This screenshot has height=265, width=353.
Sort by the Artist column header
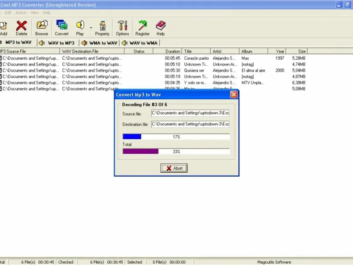tap(225, 51)
